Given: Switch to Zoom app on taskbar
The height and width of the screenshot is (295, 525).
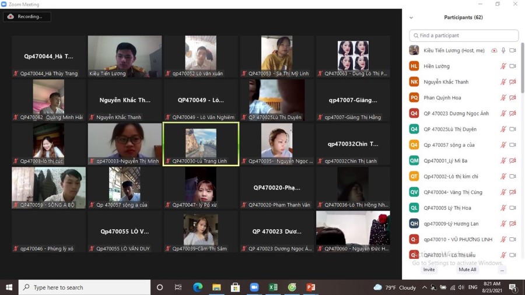Looking at the screenshot, I should coord(254,287).
